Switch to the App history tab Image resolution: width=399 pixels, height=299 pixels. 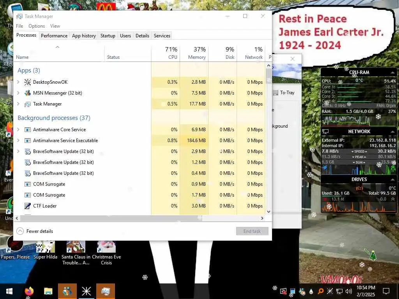84,36
